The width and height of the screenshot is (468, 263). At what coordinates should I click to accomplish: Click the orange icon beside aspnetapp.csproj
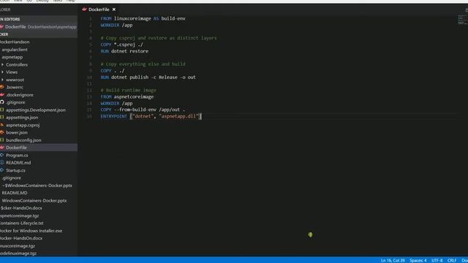(x=1, y=125)
